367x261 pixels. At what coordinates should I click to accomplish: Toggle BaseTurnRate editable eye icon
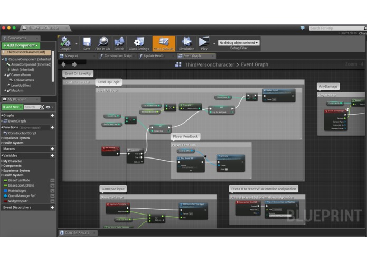tap(52, 180)
